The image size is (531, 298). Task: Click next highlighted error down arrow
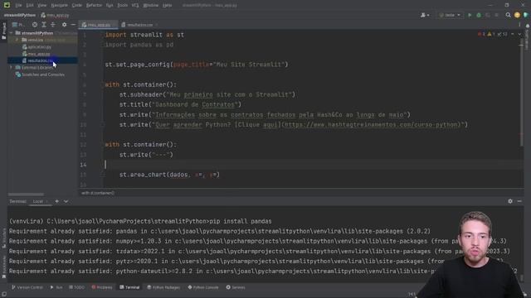(519, 34)
